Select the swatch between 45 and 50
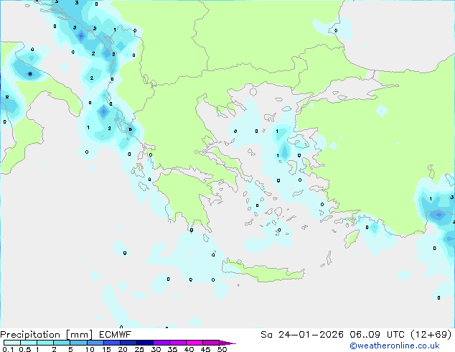The width and height of the screenshot is (455, 352). point(211,343)
